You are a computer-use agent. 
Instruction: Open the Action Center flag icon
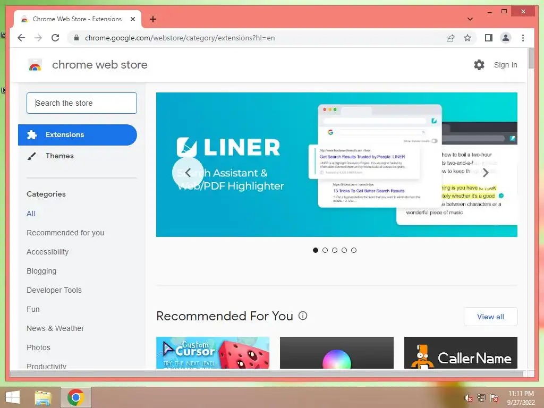(494, 398)
